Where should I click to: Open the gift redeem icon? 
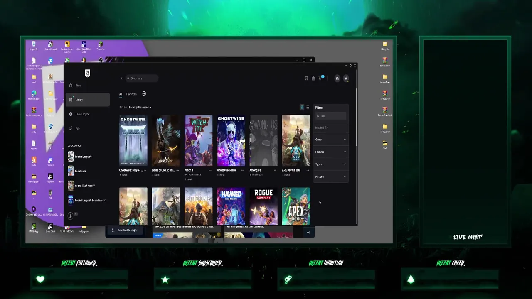pos(313,78)
